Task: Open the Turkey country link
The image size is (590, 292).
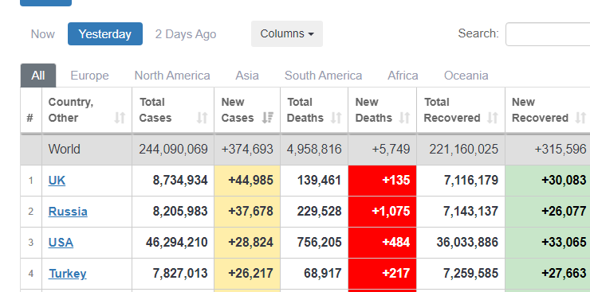Action: click(x=67, y=273)
